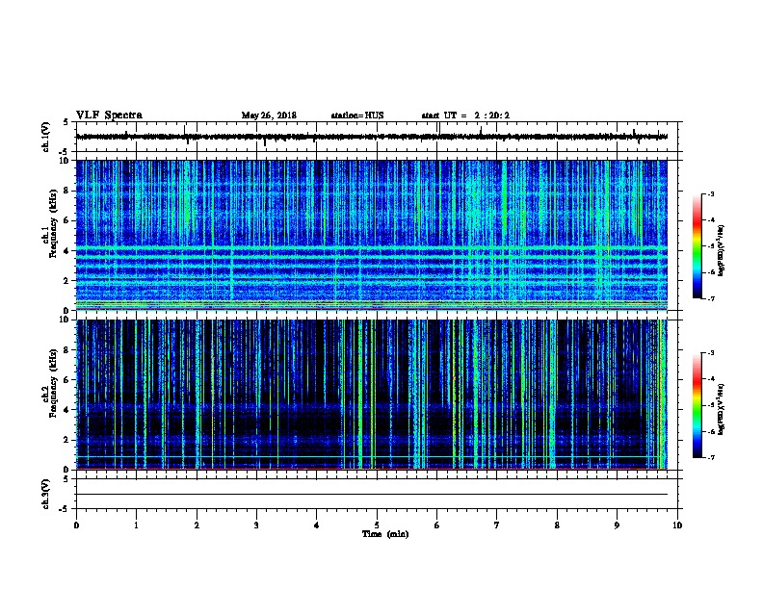The image size is (763, 589).
Task: Click the -3 label on ch.2 colorbar
Action: click(x=710, y=353)
